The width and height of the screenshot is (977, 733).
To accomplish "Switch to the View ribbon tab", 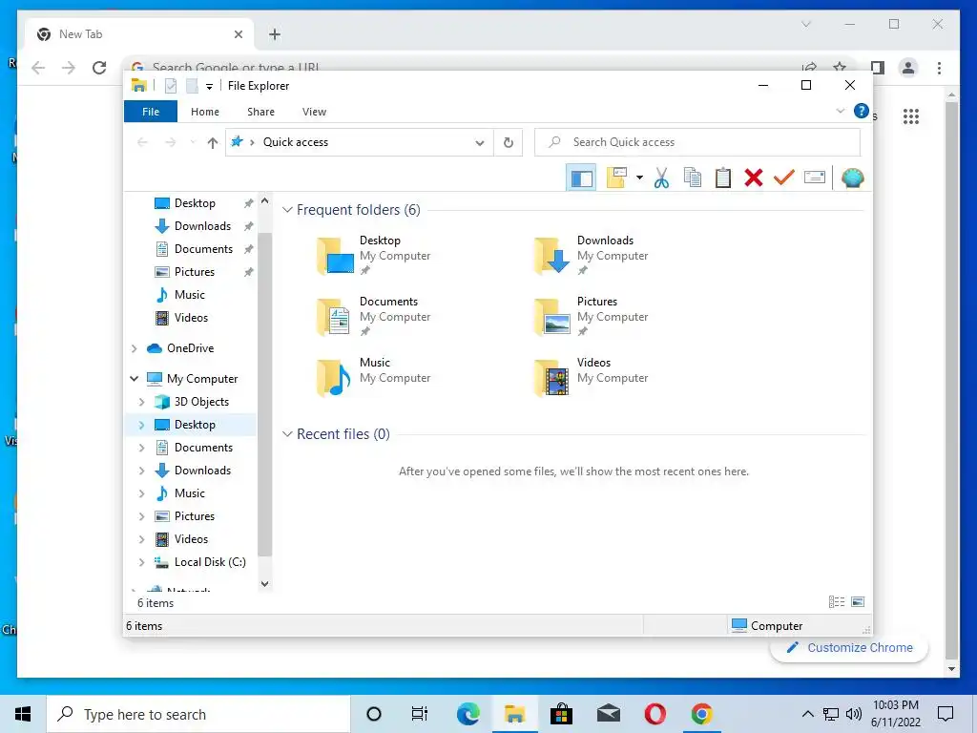I will [314, 112].
